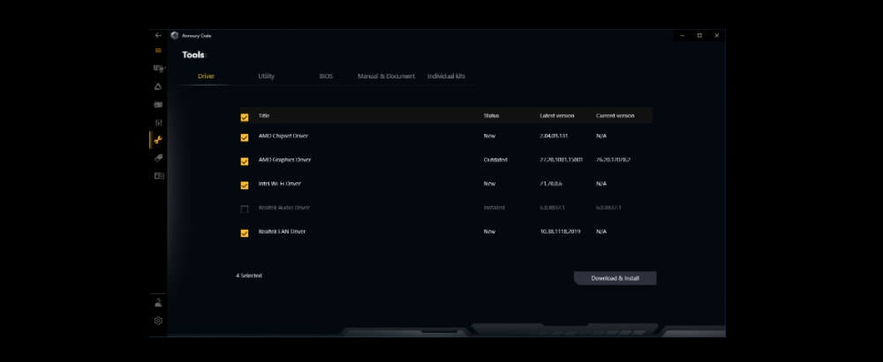Close the Armoury Crate window
The image size is (883, 362).
[716, 35]
